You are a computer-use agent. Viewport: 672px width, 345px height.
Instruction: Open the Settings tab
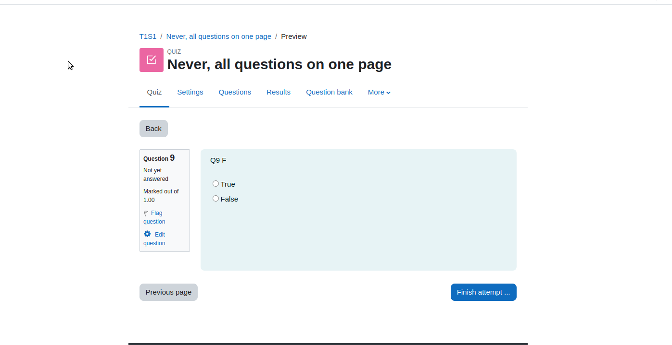190,92
